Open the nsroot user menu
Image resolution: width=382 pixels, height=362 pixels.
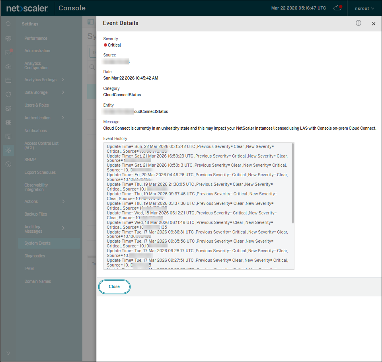tap(364, 8)
